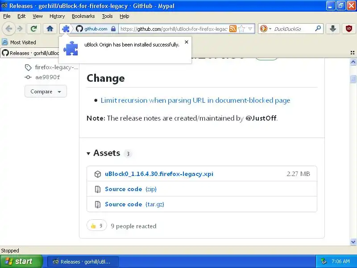Click the padlock security icon

(113, 29)
